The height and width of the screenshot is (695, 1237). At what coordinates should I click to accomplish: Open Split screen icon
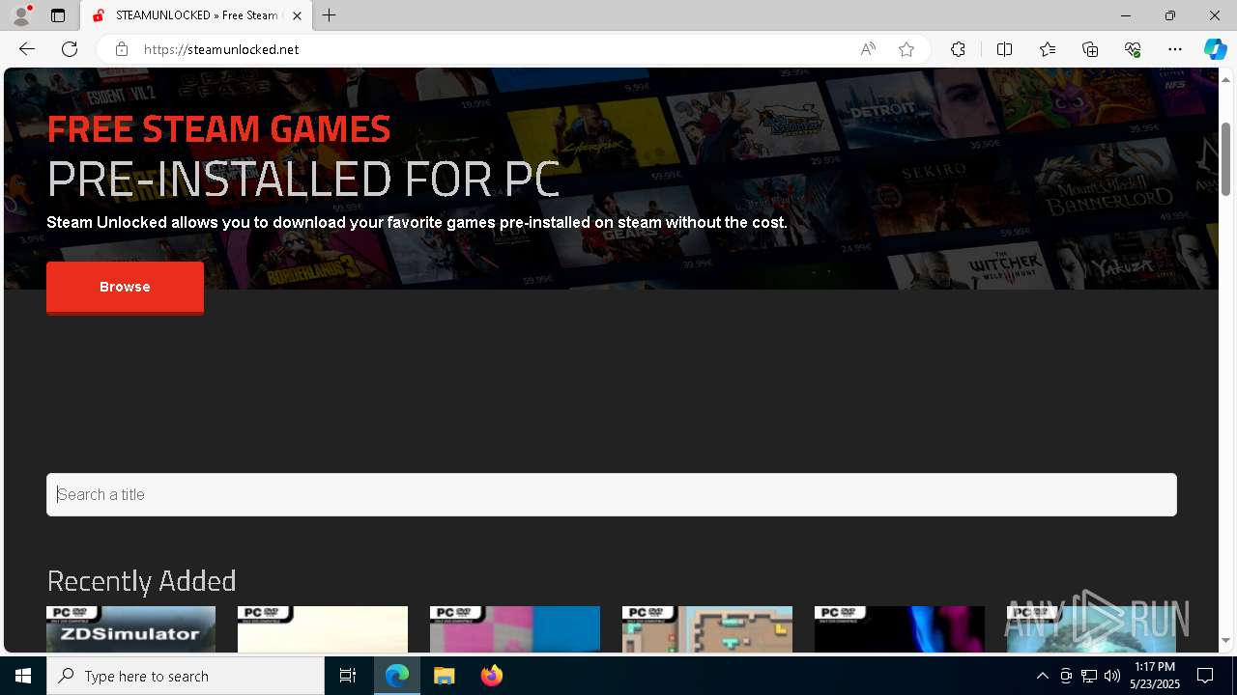pyautogui.click(x=1004, y=49)
